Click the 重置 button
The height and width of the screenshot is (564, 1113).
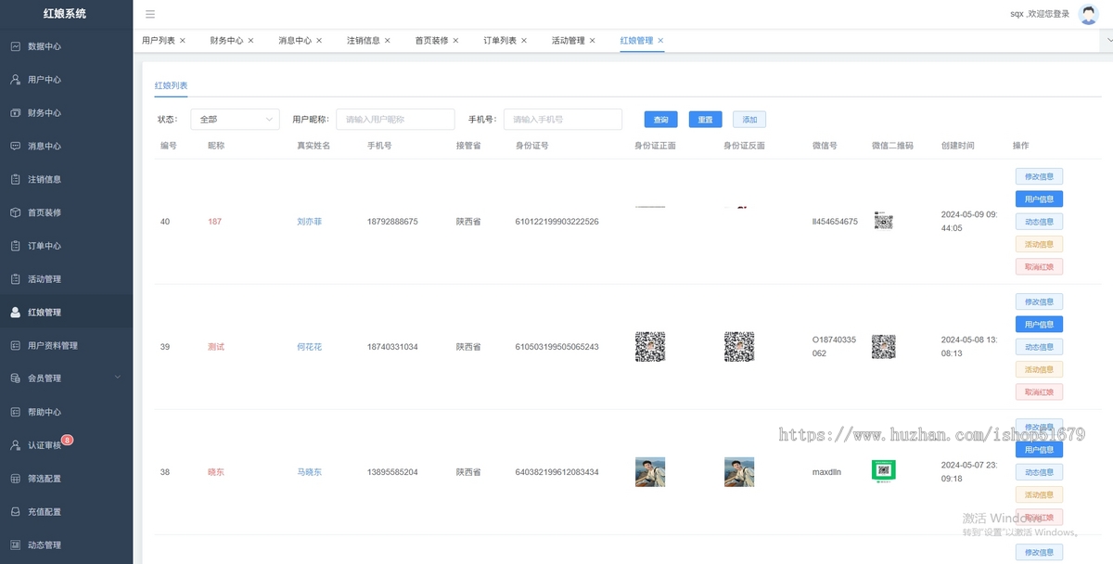coord(705,120)
